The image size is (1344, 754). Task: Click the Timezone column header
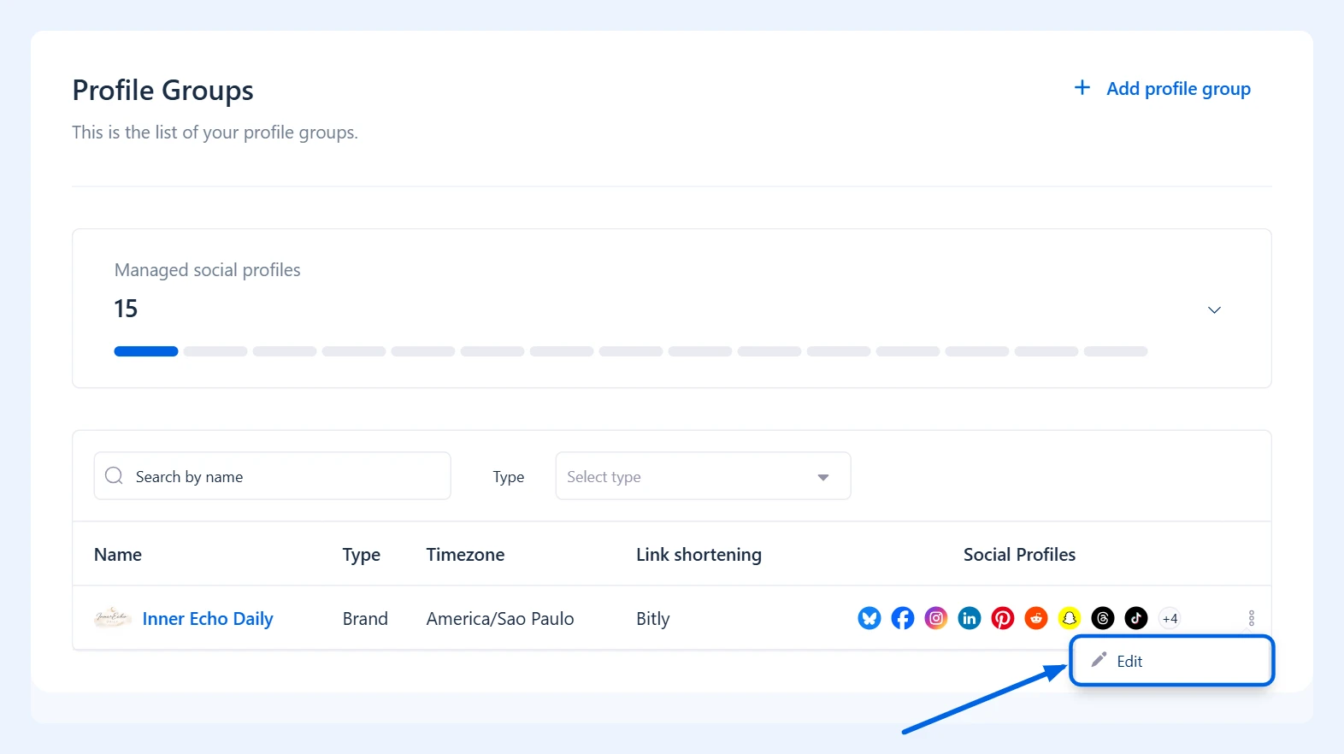(x=465, y=555)
